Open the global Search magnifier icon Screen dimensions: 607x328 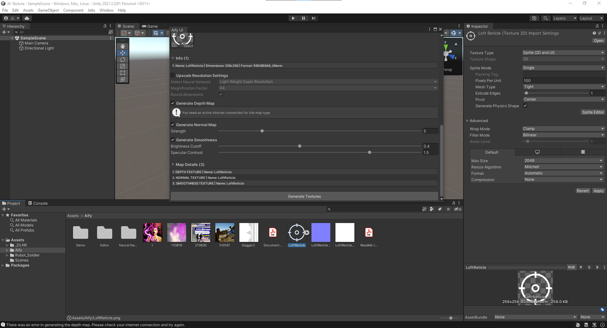click(545, 18)
